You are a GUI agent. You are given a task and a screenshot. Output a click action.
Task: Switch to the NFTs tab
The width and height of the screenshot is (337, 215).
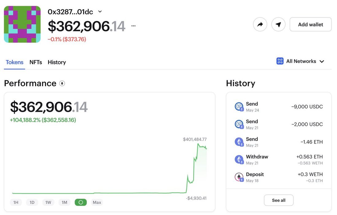coord(36,62)
